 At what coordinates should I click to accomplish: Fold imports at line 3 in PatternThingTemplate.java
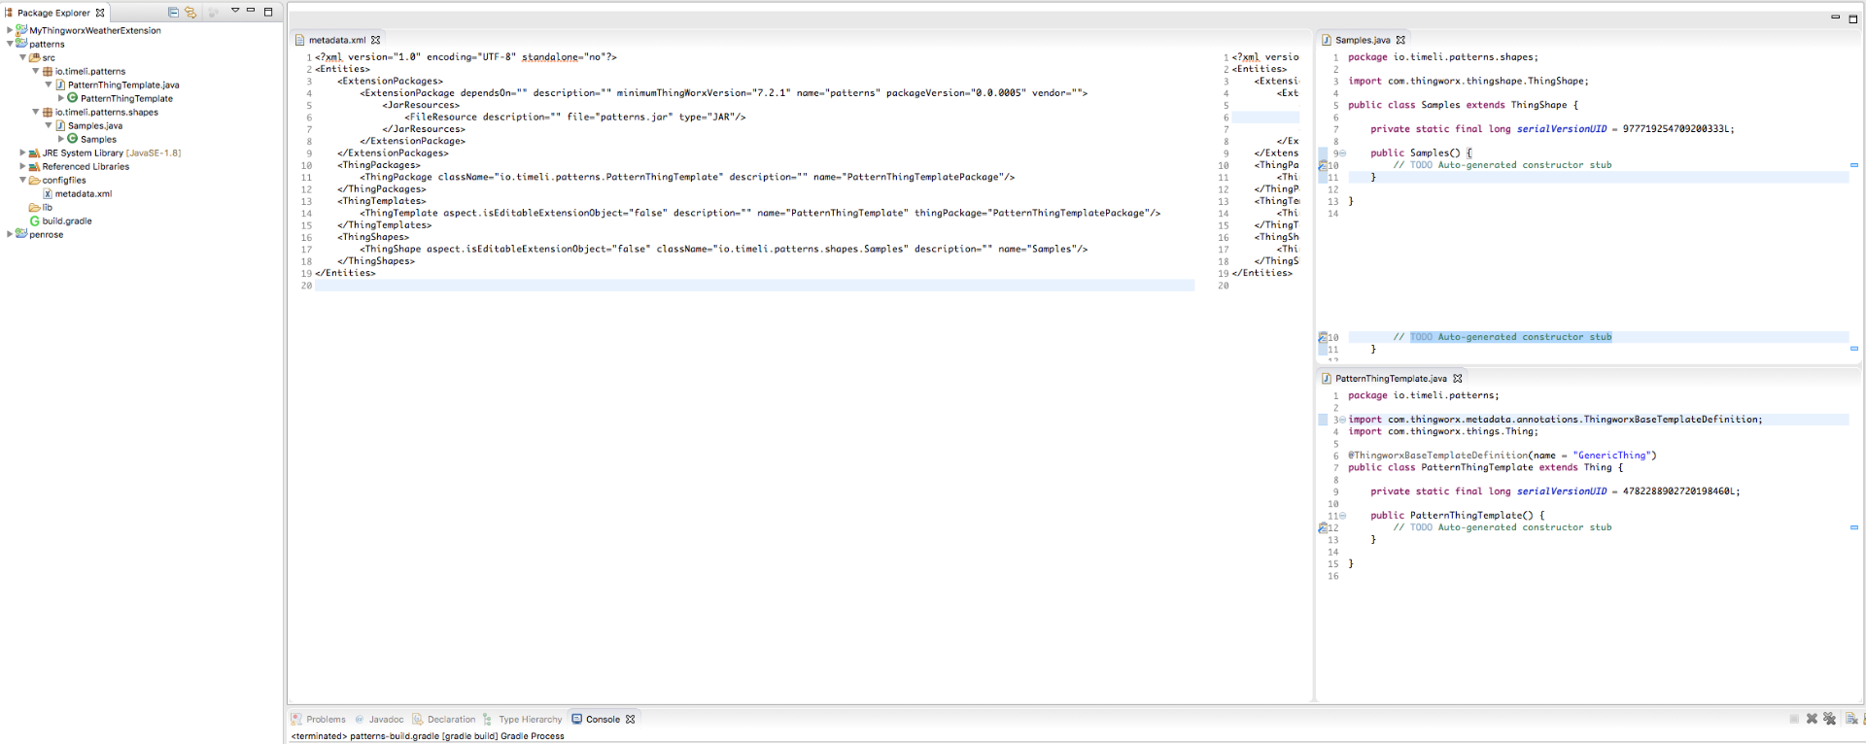point(1343,420)
